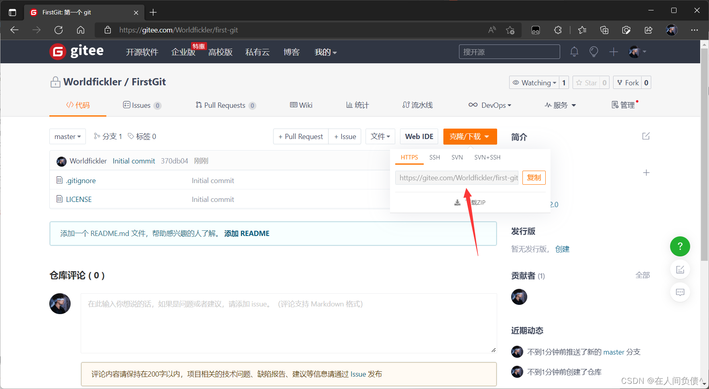Go to the browser home page
709x389 pixels.
[x=81, y=30]
